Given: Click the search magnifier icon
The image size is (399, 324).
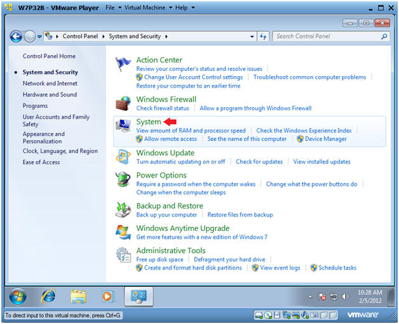Looking at the screenshot, I should (x=384, y=37).
